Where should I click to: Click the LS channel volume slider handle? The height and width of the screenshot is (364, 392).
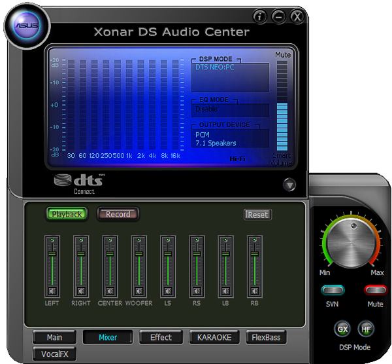point(168,253)
